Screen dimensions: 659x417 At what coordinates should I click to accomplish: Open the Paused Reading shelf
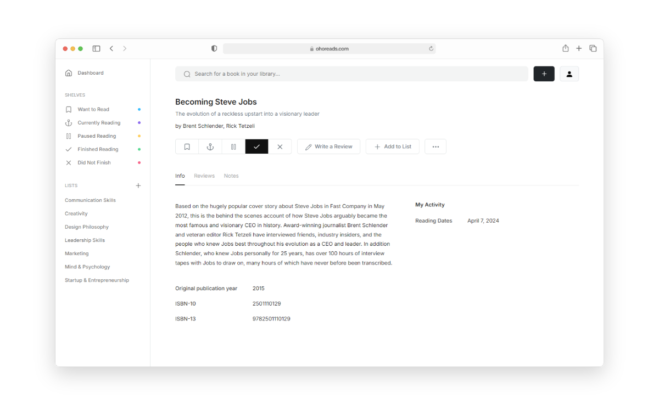pyautogui.click(x=103, y=136)
